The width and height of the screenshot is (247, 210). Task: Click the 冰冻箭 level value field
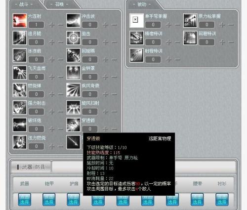click(37, 59)
